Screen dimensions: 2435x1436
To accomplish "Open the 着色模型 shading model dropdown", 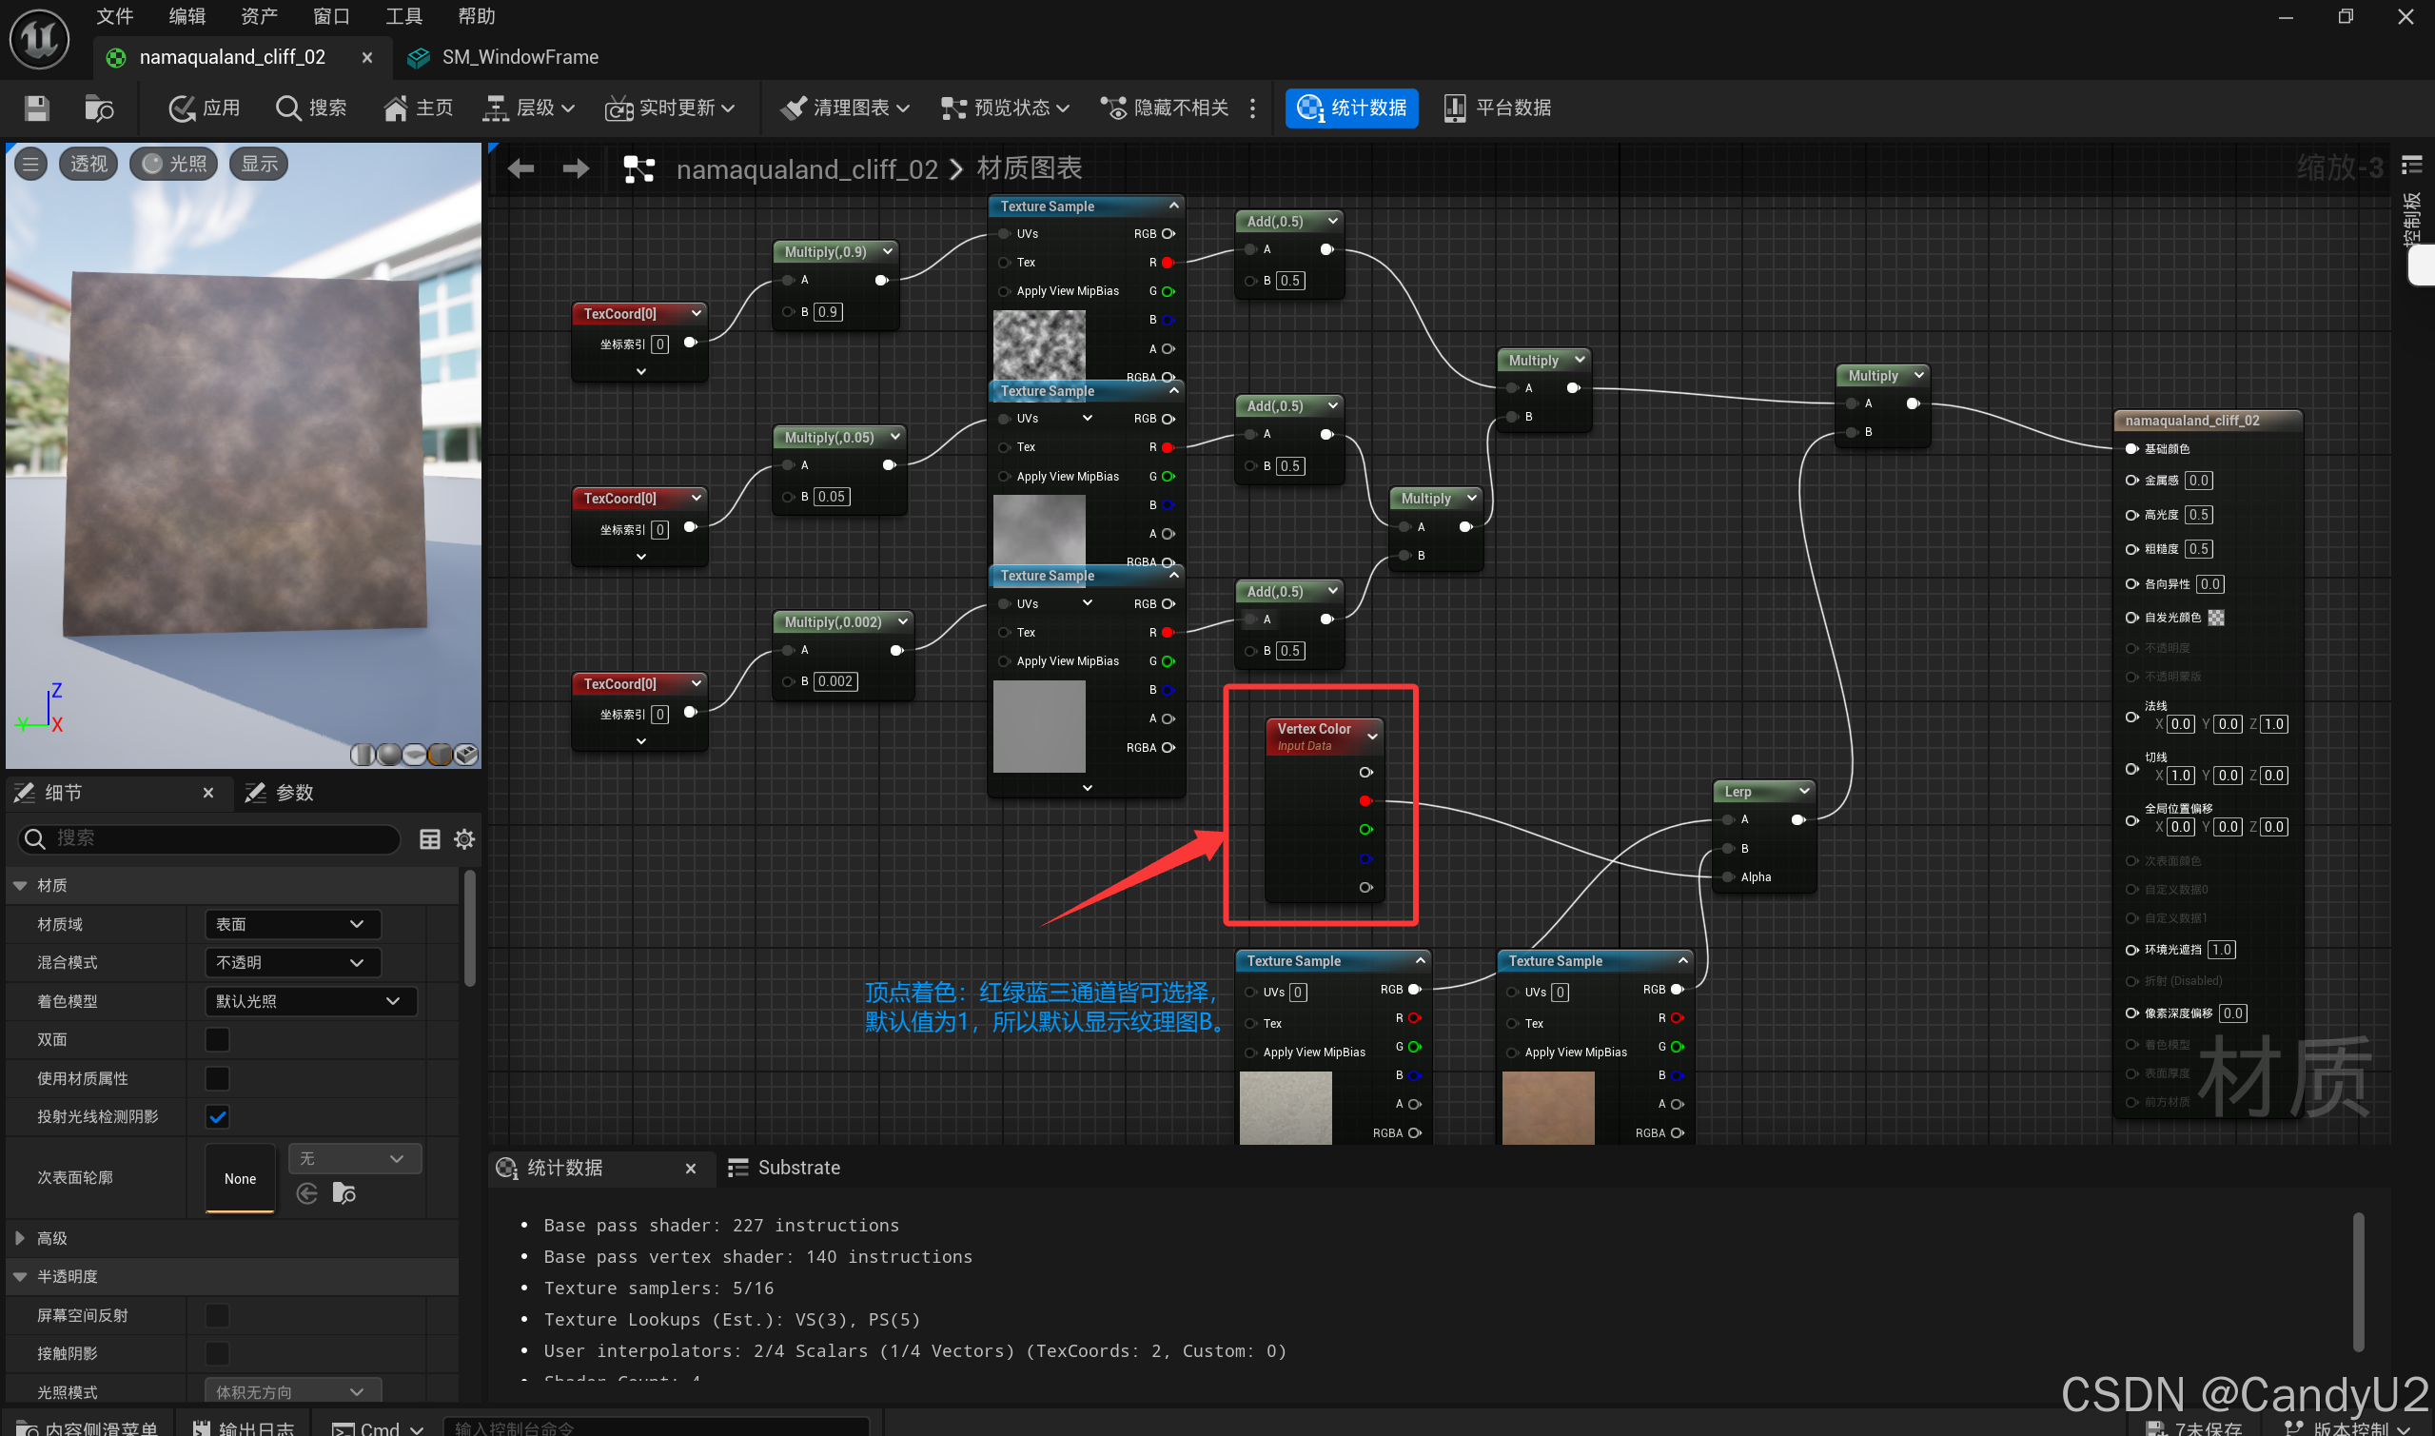I will [x=309, y=1000].
